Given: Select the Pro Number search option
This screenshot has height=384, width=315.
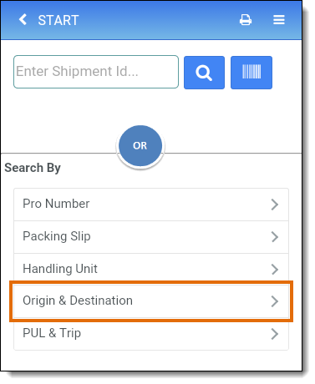Looking at the screenshot, I should (151, 205).
